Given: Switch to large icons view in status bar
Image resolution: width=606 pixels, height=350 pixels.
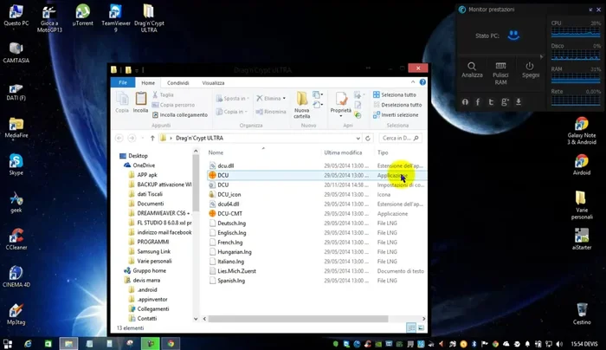Looking at the screenshot, I should point(421,328).
